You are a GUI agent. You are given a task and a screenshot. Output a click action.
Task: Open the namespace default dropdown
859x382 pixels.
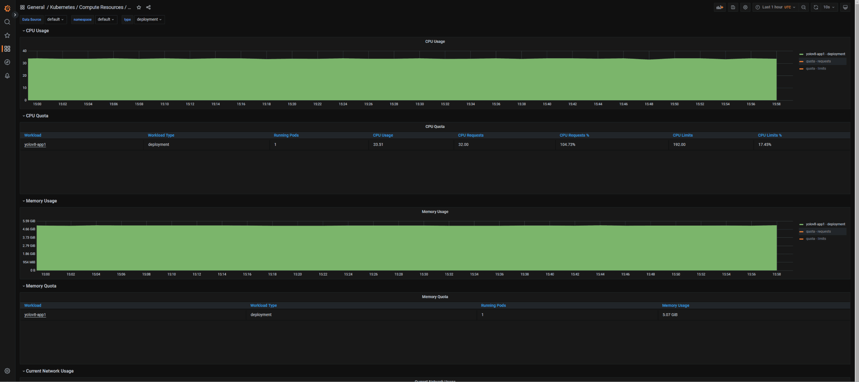[x=106, y=19]
